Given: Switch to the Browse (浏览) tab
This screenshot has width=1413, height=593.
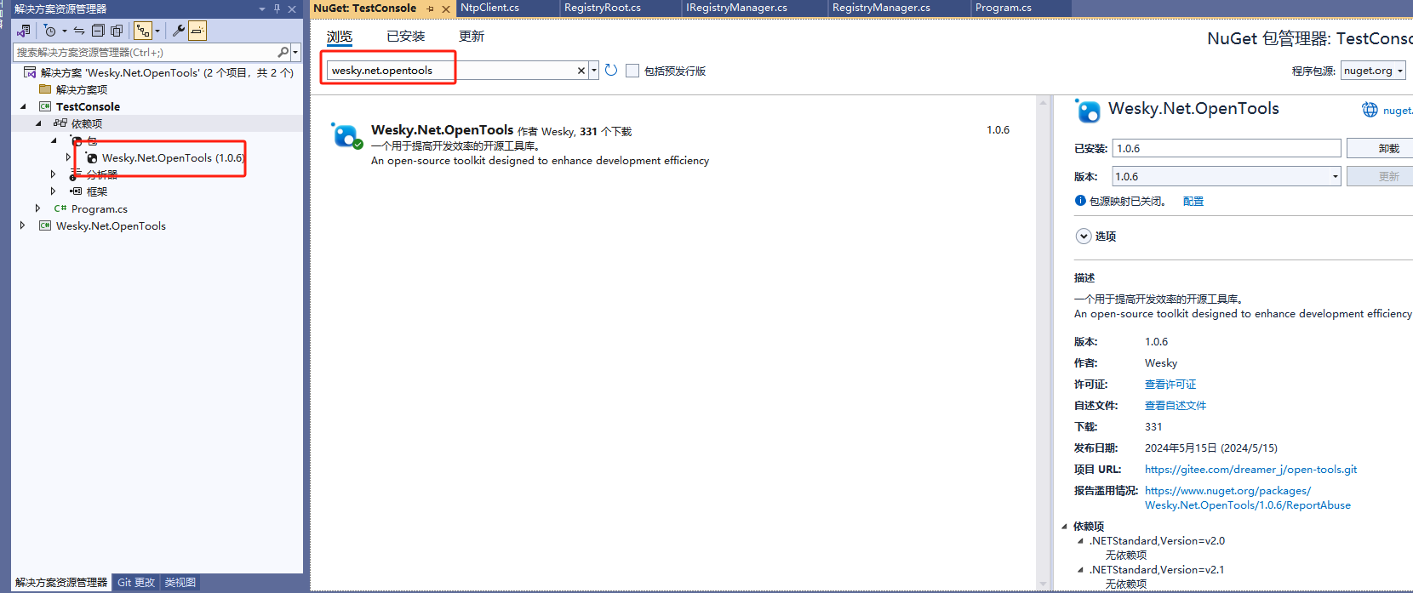Looking at the screenshot, I should point(340,37).
